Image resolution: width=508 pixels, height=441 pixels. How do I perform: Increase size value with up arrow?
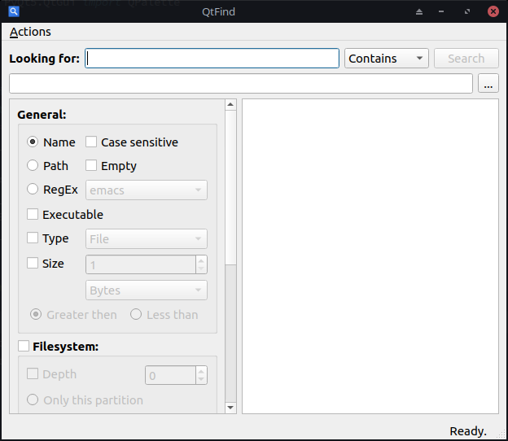pyautogui.click(x=201, y=260)
